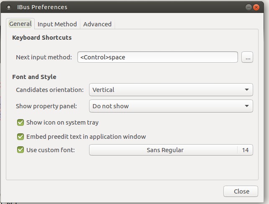Open shortcut editor with the ellipsis button
Image resolution: width=269 pixels, height=204 pixels.
247,57
